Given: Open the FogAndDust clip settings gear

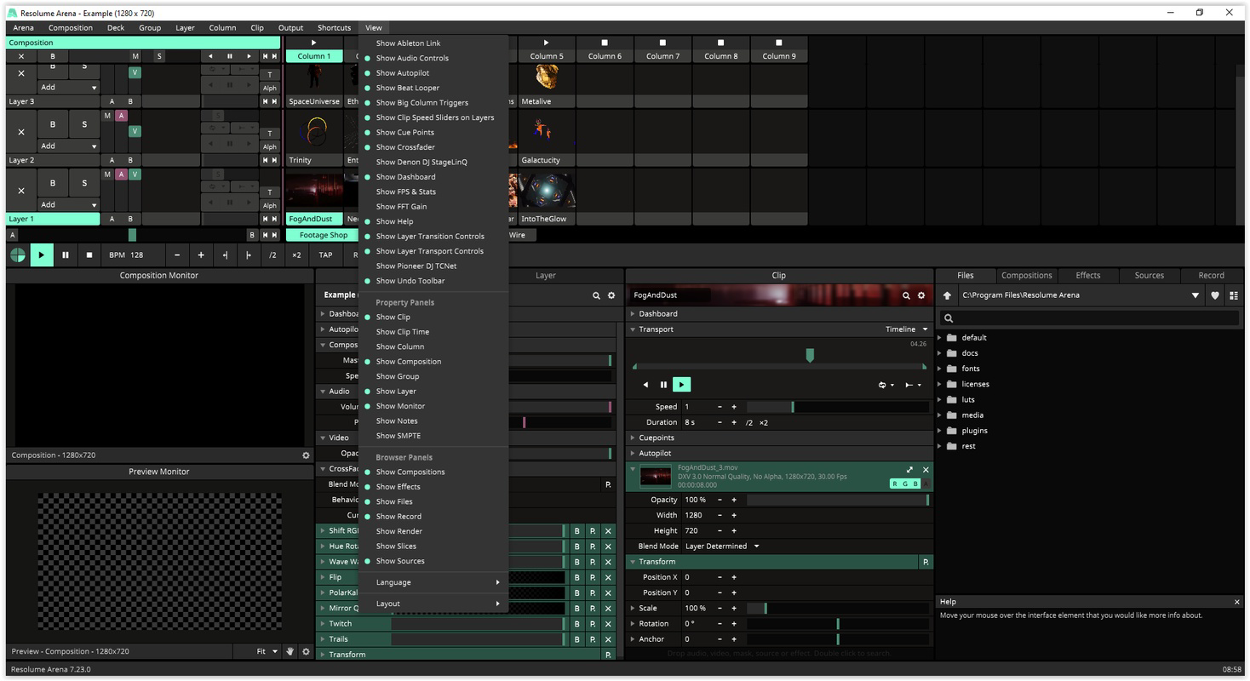Looking at the screenshot, I should click(920, 295).
